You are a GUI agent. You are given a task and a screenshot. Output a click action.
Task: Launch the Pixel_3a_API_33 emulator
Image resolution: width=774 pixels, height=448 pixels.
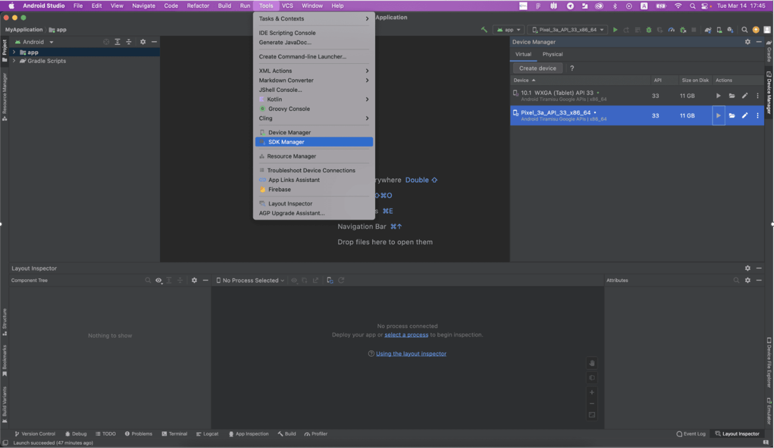(718, 116)
